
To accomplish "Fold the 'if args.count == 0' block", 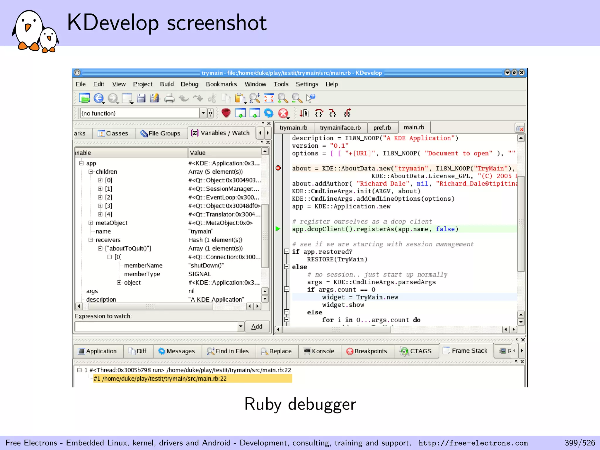I will 287,289.
